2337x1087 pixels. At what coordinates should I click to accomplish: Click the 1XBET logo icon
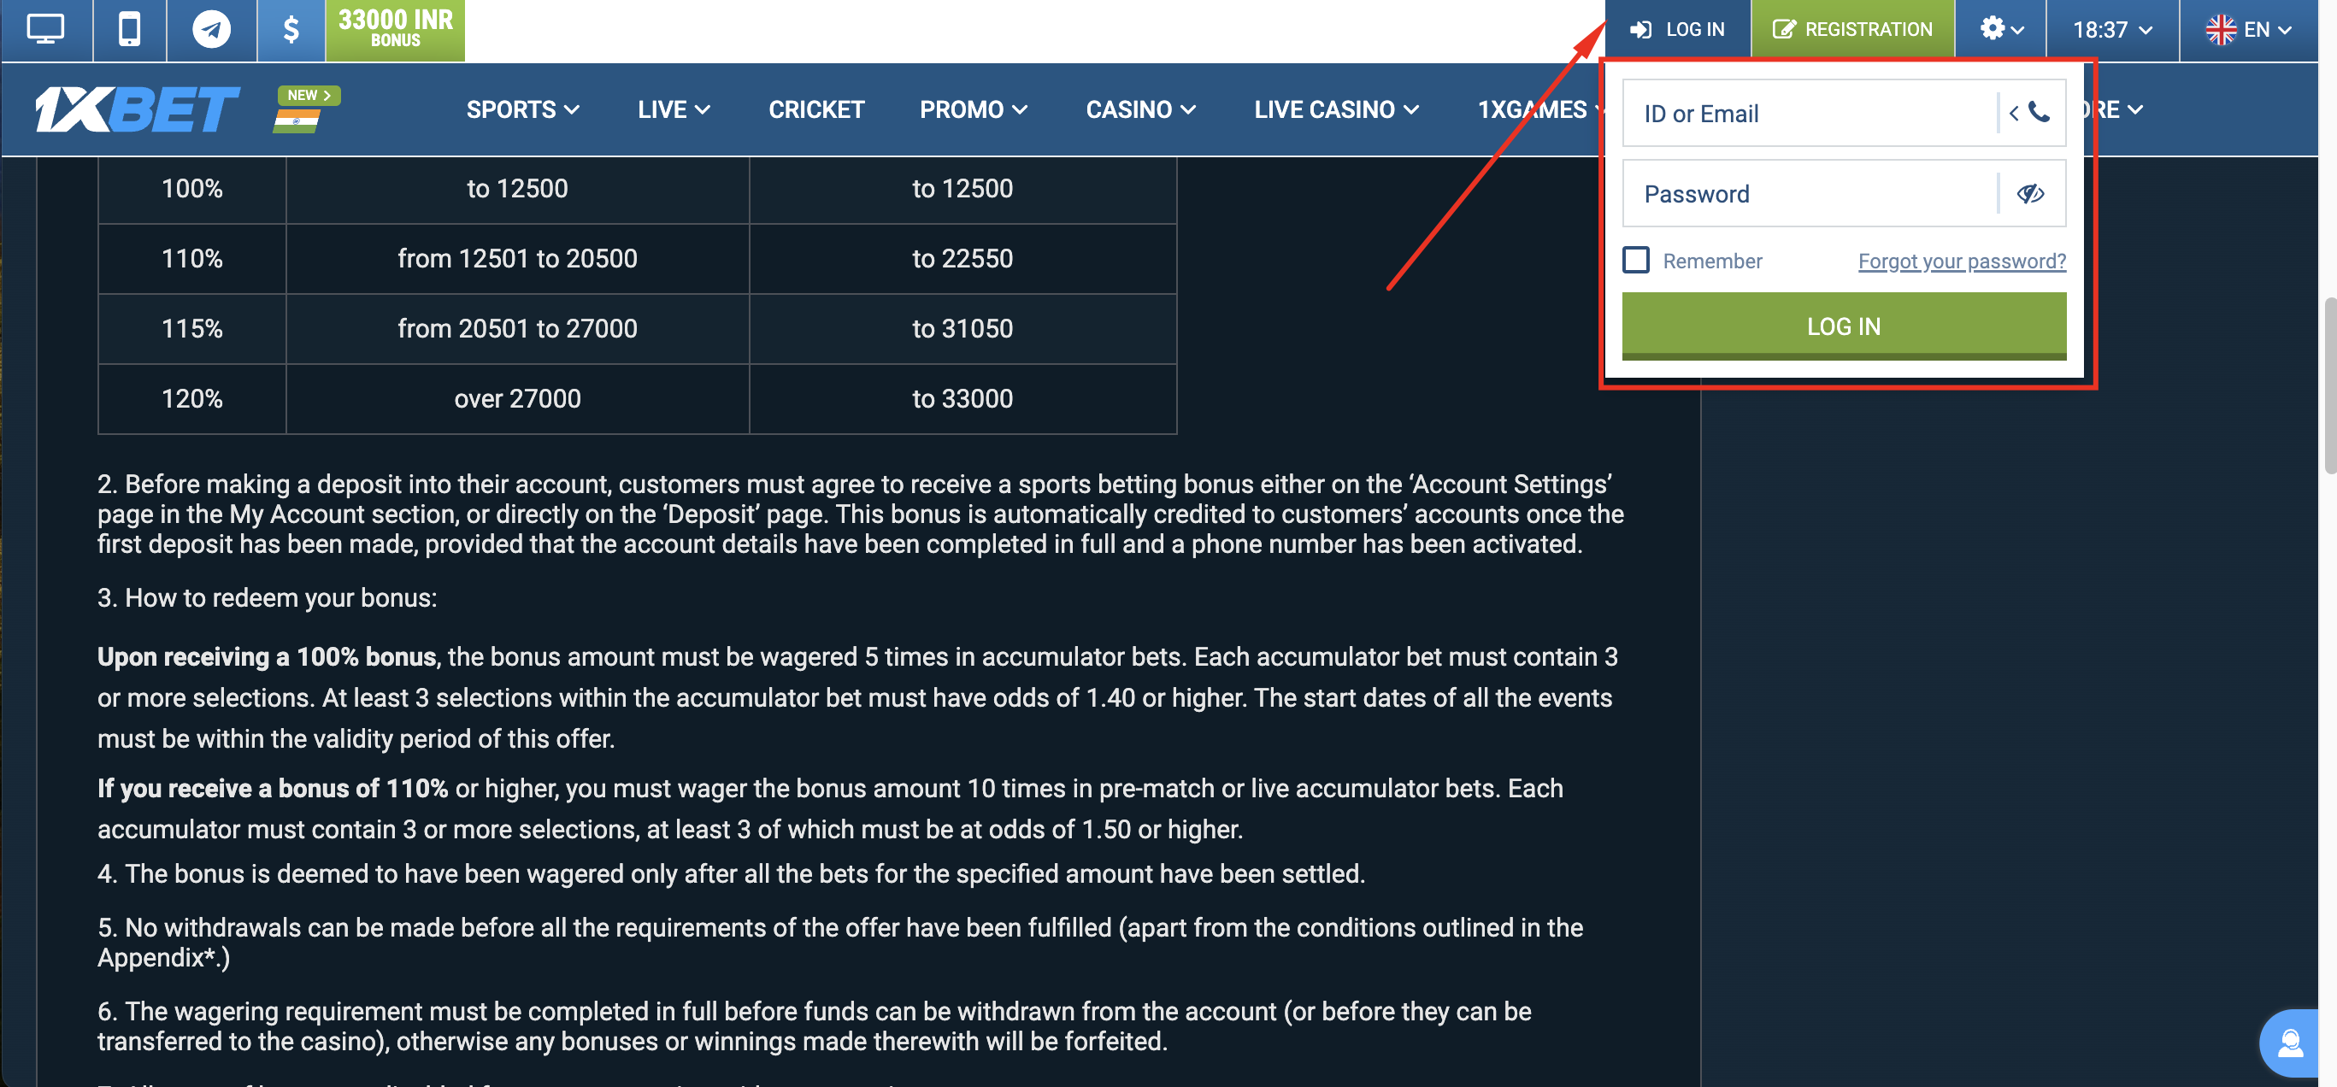[134, 109]
